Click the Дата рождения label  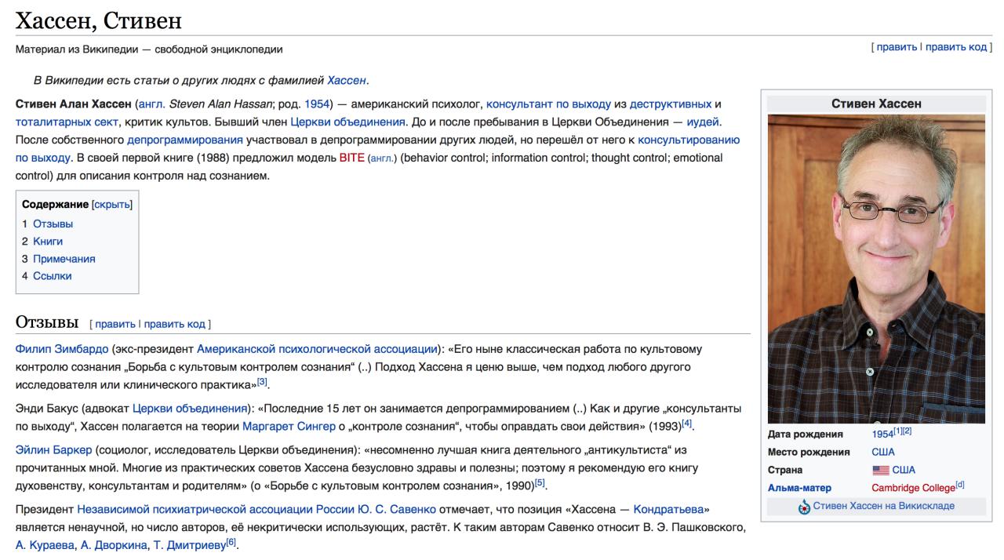[x=806, y=434]
